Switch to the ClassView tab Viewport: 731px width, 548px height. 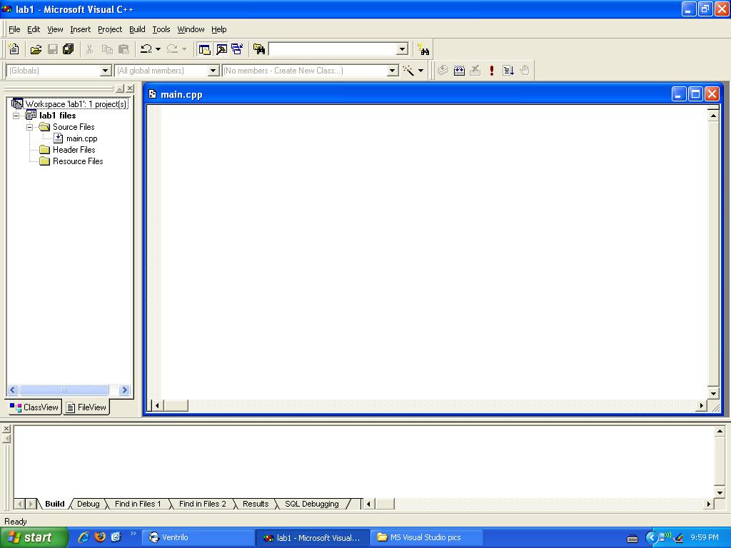tap(34, 407)
